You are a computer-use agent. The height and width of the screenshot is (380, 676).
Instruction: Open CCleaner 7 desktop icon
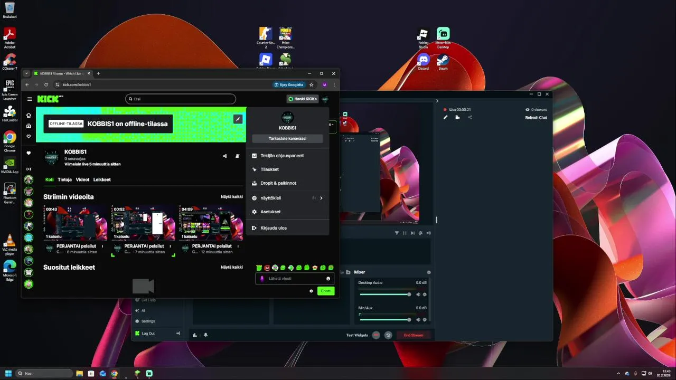pyautogui.click(x=10, y=62)
